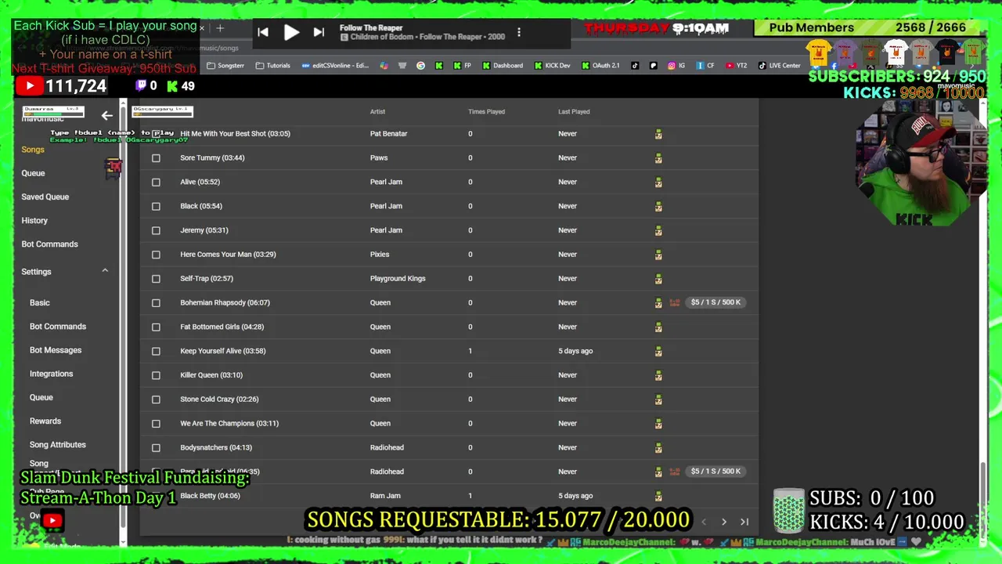Click price tag on Radiohead Paranoid Android row
This screenshot has height=564, width=1002.
tap(715, 472)
